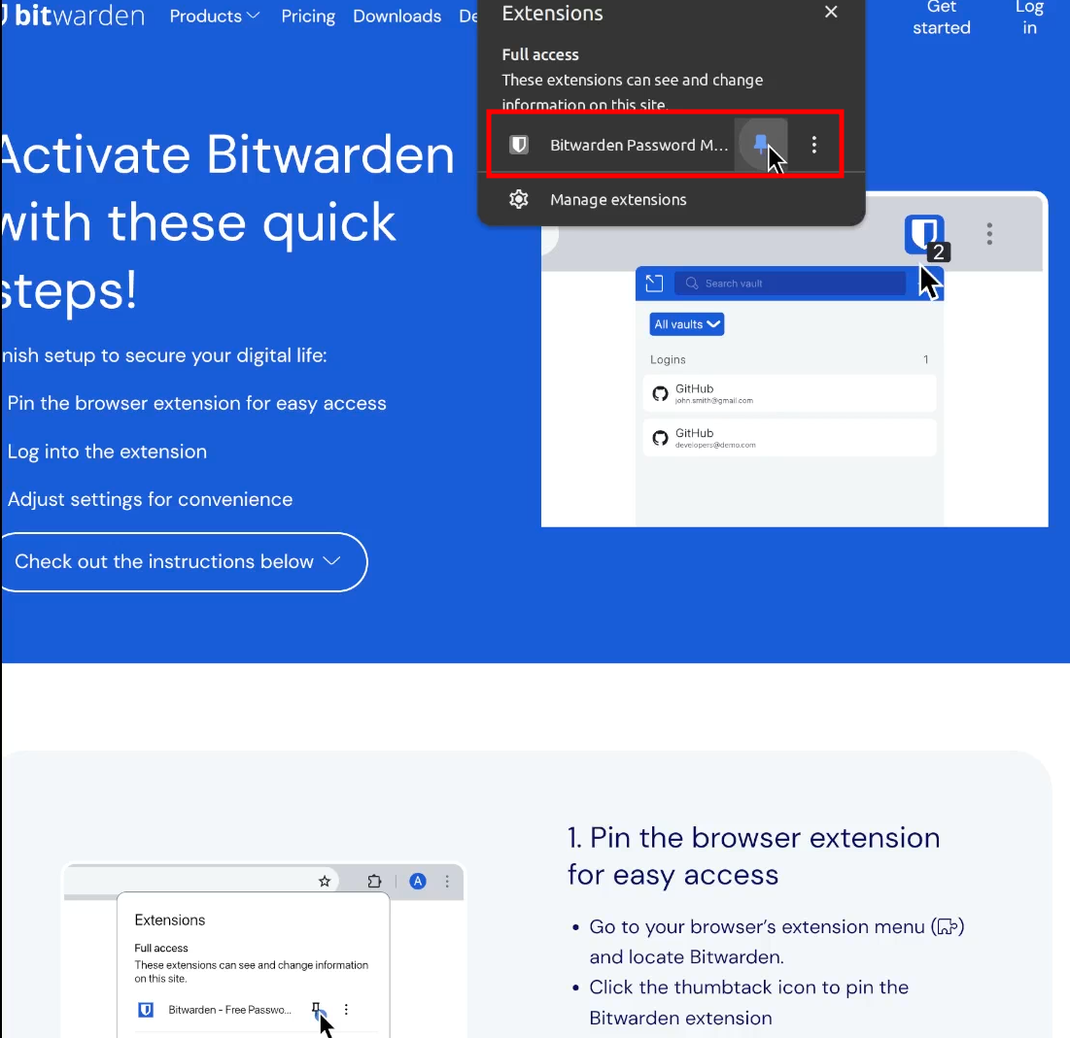1070x1038 pixels.
Task: Go to Downloads page
Action: point(397,16)
